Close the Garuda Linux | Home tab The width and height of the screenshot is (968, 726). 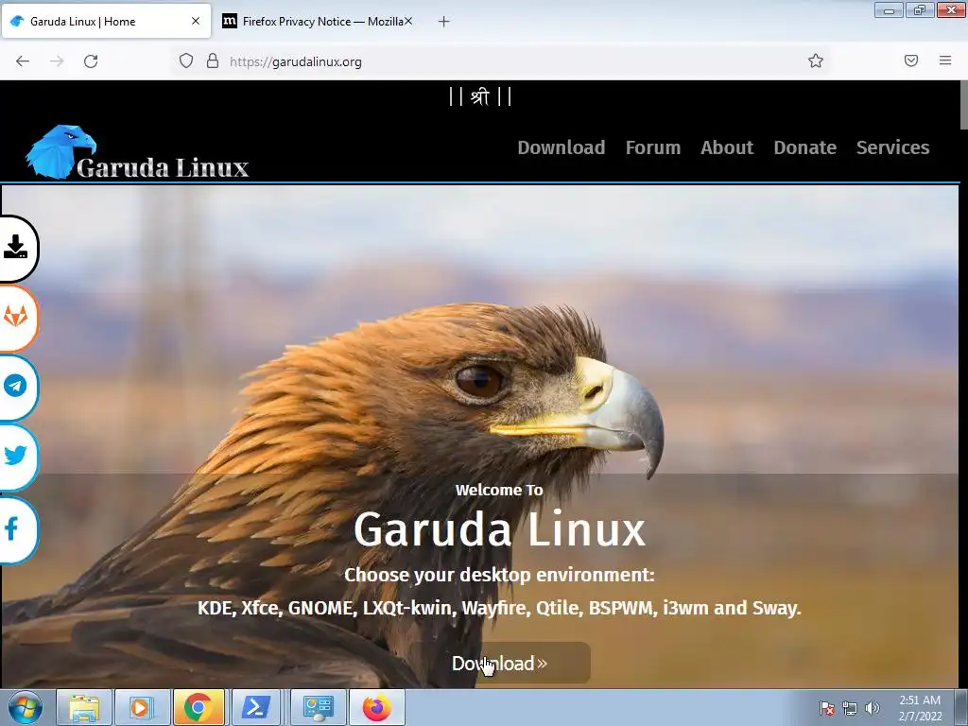click(x=196, y=21)
